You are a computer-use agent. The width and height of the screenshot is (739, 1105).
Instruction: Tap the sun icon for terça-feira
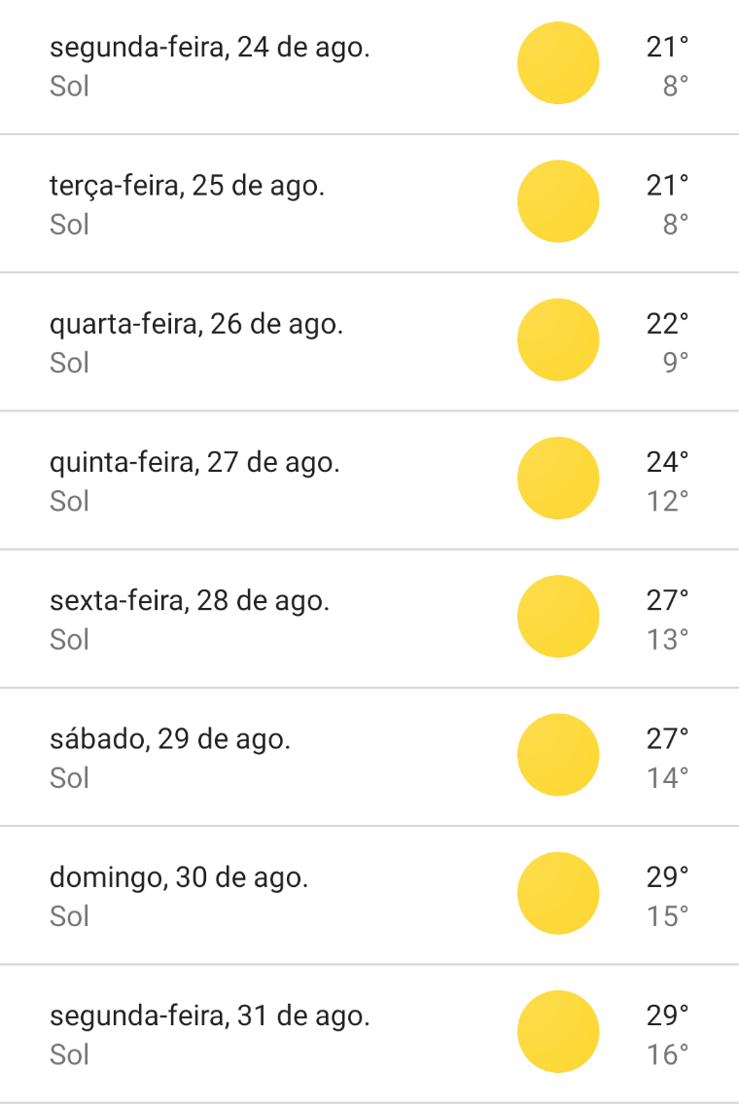point(558,201)
